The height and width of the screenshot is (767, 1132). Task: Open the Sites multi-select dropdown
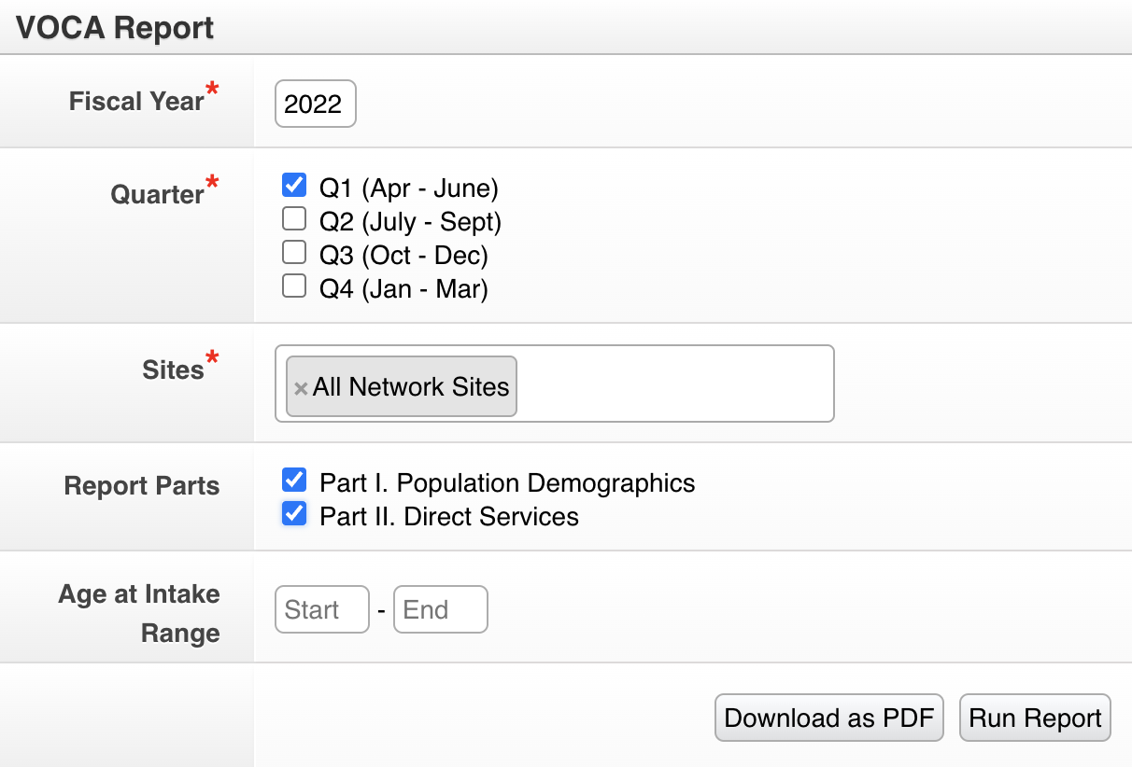672,383
